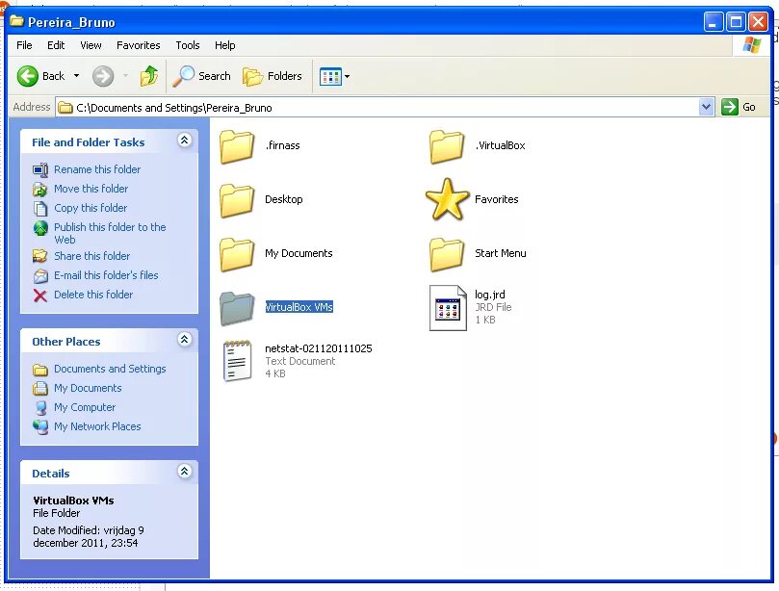Go back with the green Back arrow
This screenshot has height=591, width=779.
(x=27, y=76)
